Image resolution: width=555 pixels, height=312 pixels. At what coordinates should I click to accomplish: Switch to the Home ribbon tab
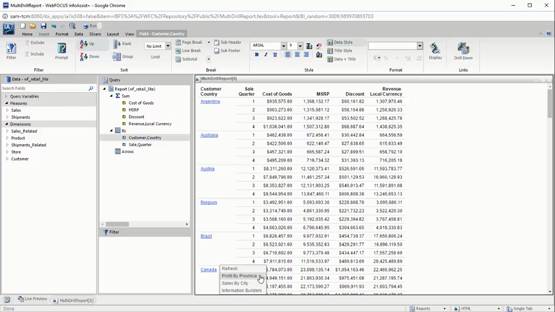tap(27, 34)
